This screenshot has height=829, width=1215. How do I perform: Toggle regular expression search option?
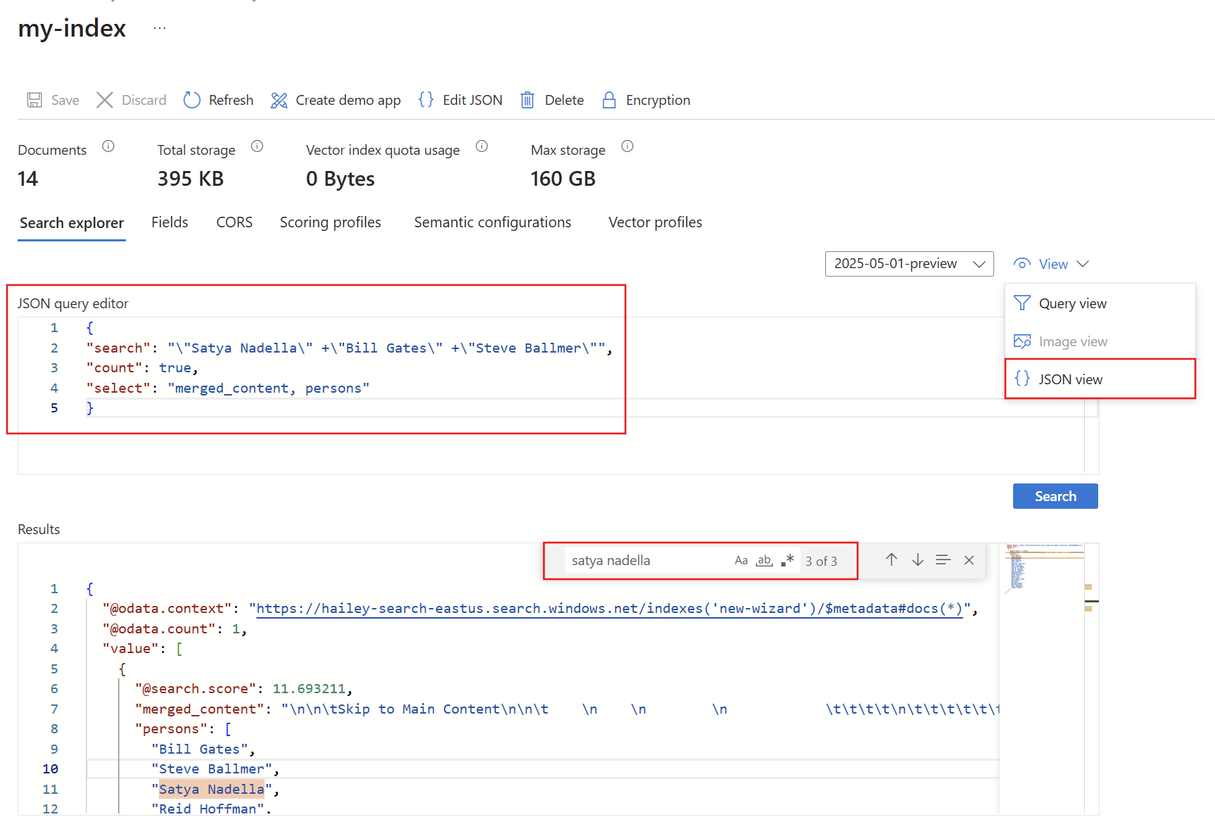(787, 561)
